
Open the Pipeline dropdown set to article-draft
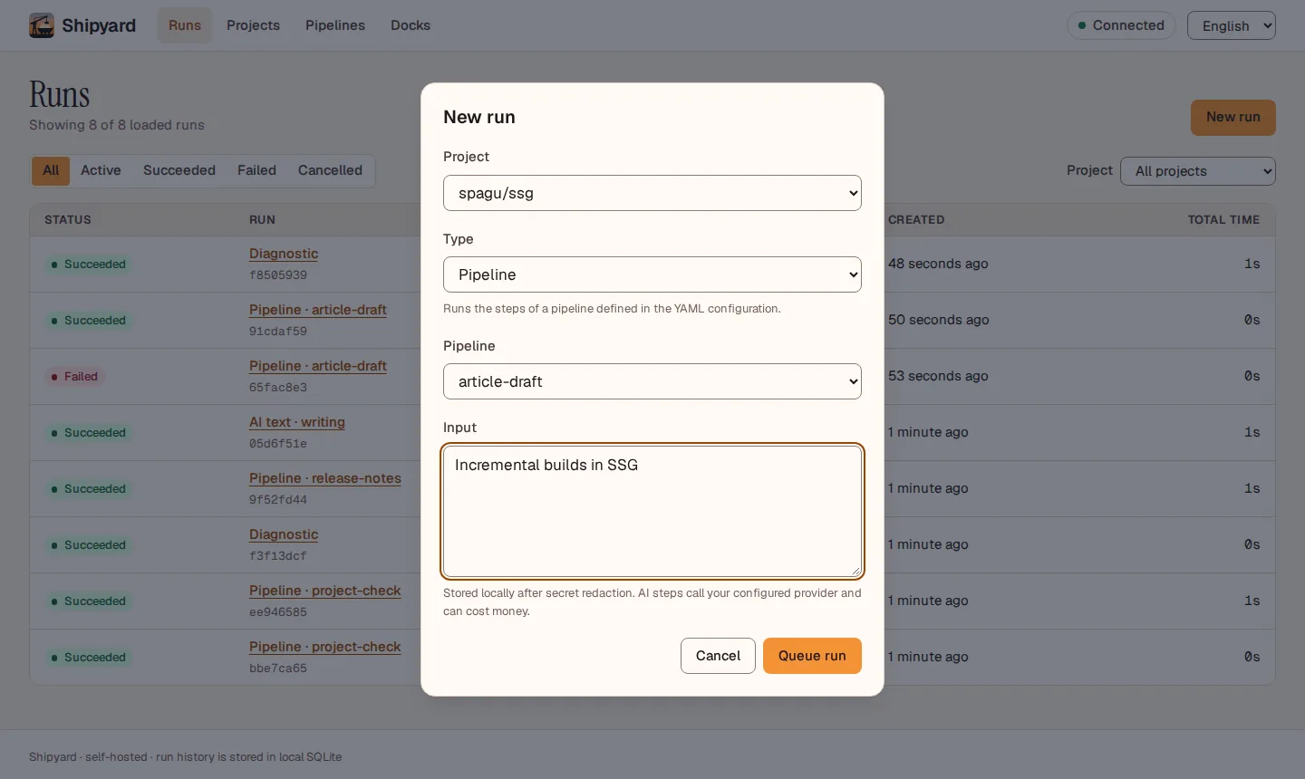[652, 381]
